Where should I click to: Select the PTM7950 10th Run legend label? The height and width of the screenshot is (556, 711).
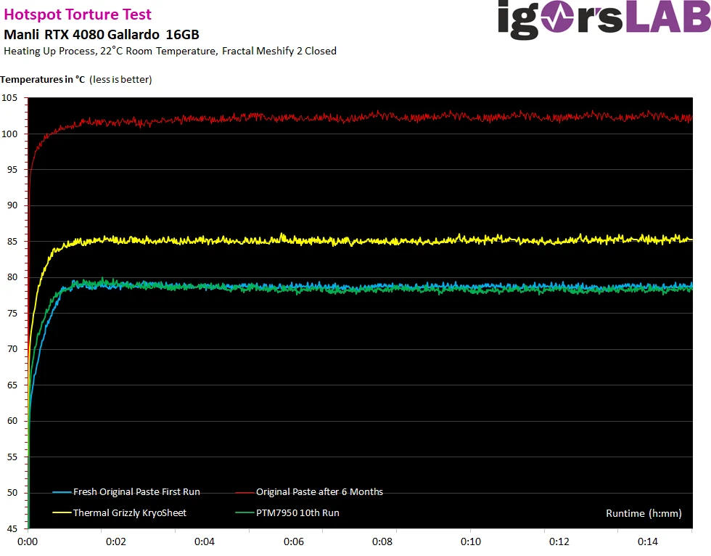(297, 513)
